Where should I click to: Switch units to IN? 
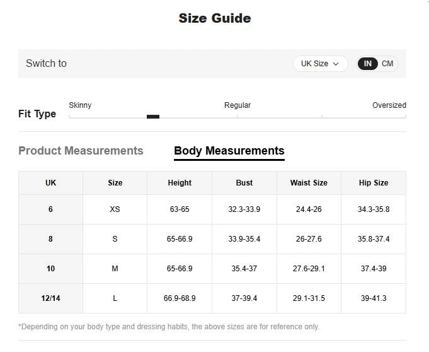[367, 64]
